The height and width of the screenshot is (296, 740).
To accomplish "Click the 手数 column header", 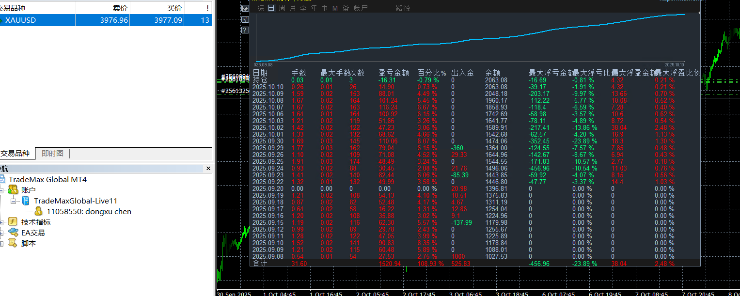I will tap(299, 73).
